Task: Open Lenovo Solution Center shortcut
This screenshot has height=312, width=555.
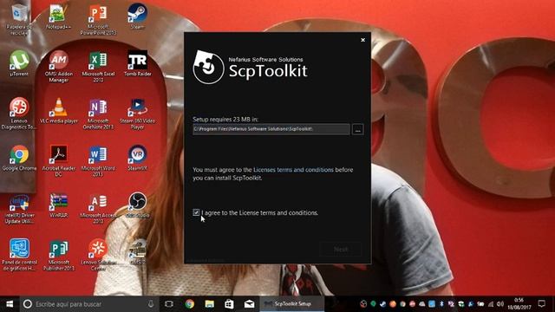Action: click(x=98, y=255)
